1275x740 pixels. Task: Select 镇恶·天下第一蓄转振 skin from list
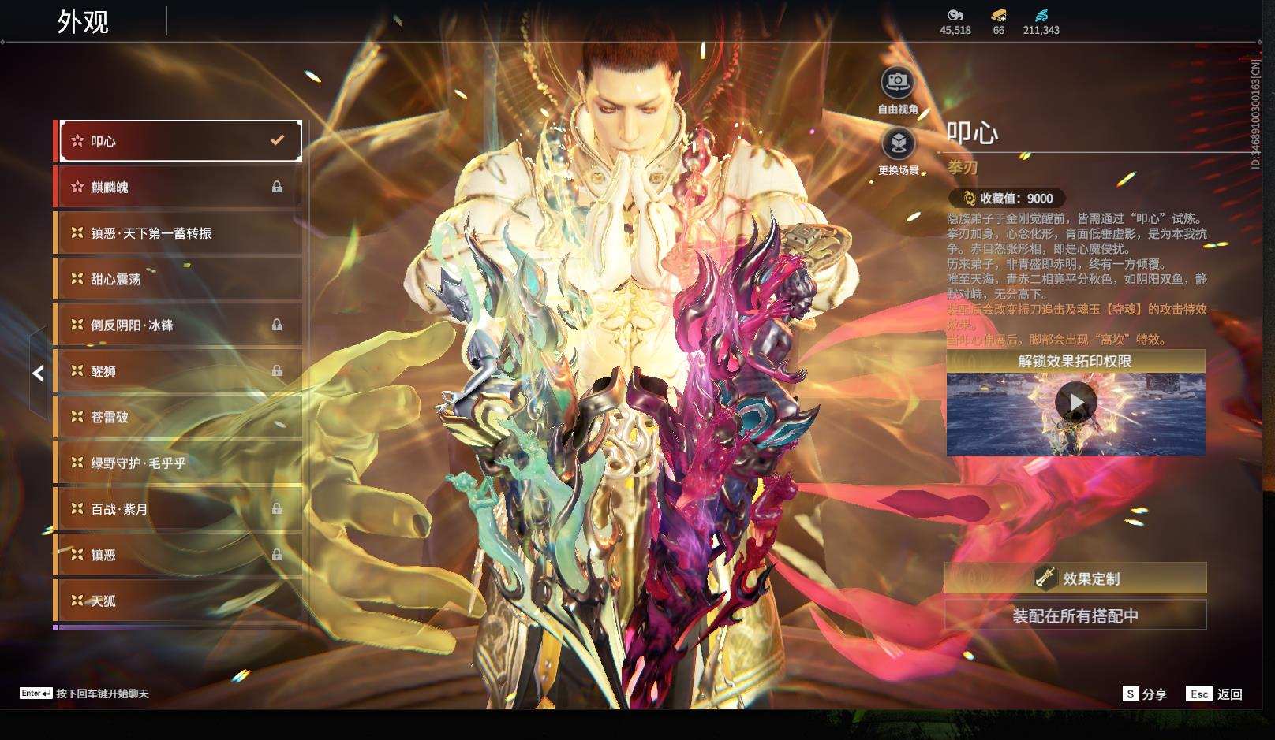[x=178, y=233]
